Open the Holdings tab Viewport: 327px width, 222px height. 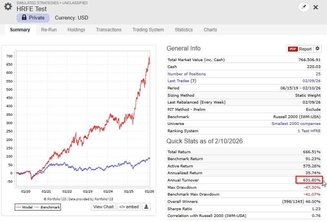[76, 30]
